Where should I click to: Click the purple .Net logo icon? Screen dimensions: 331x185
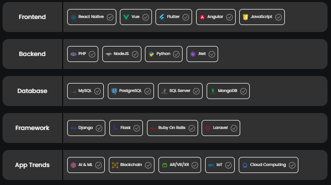193,54
